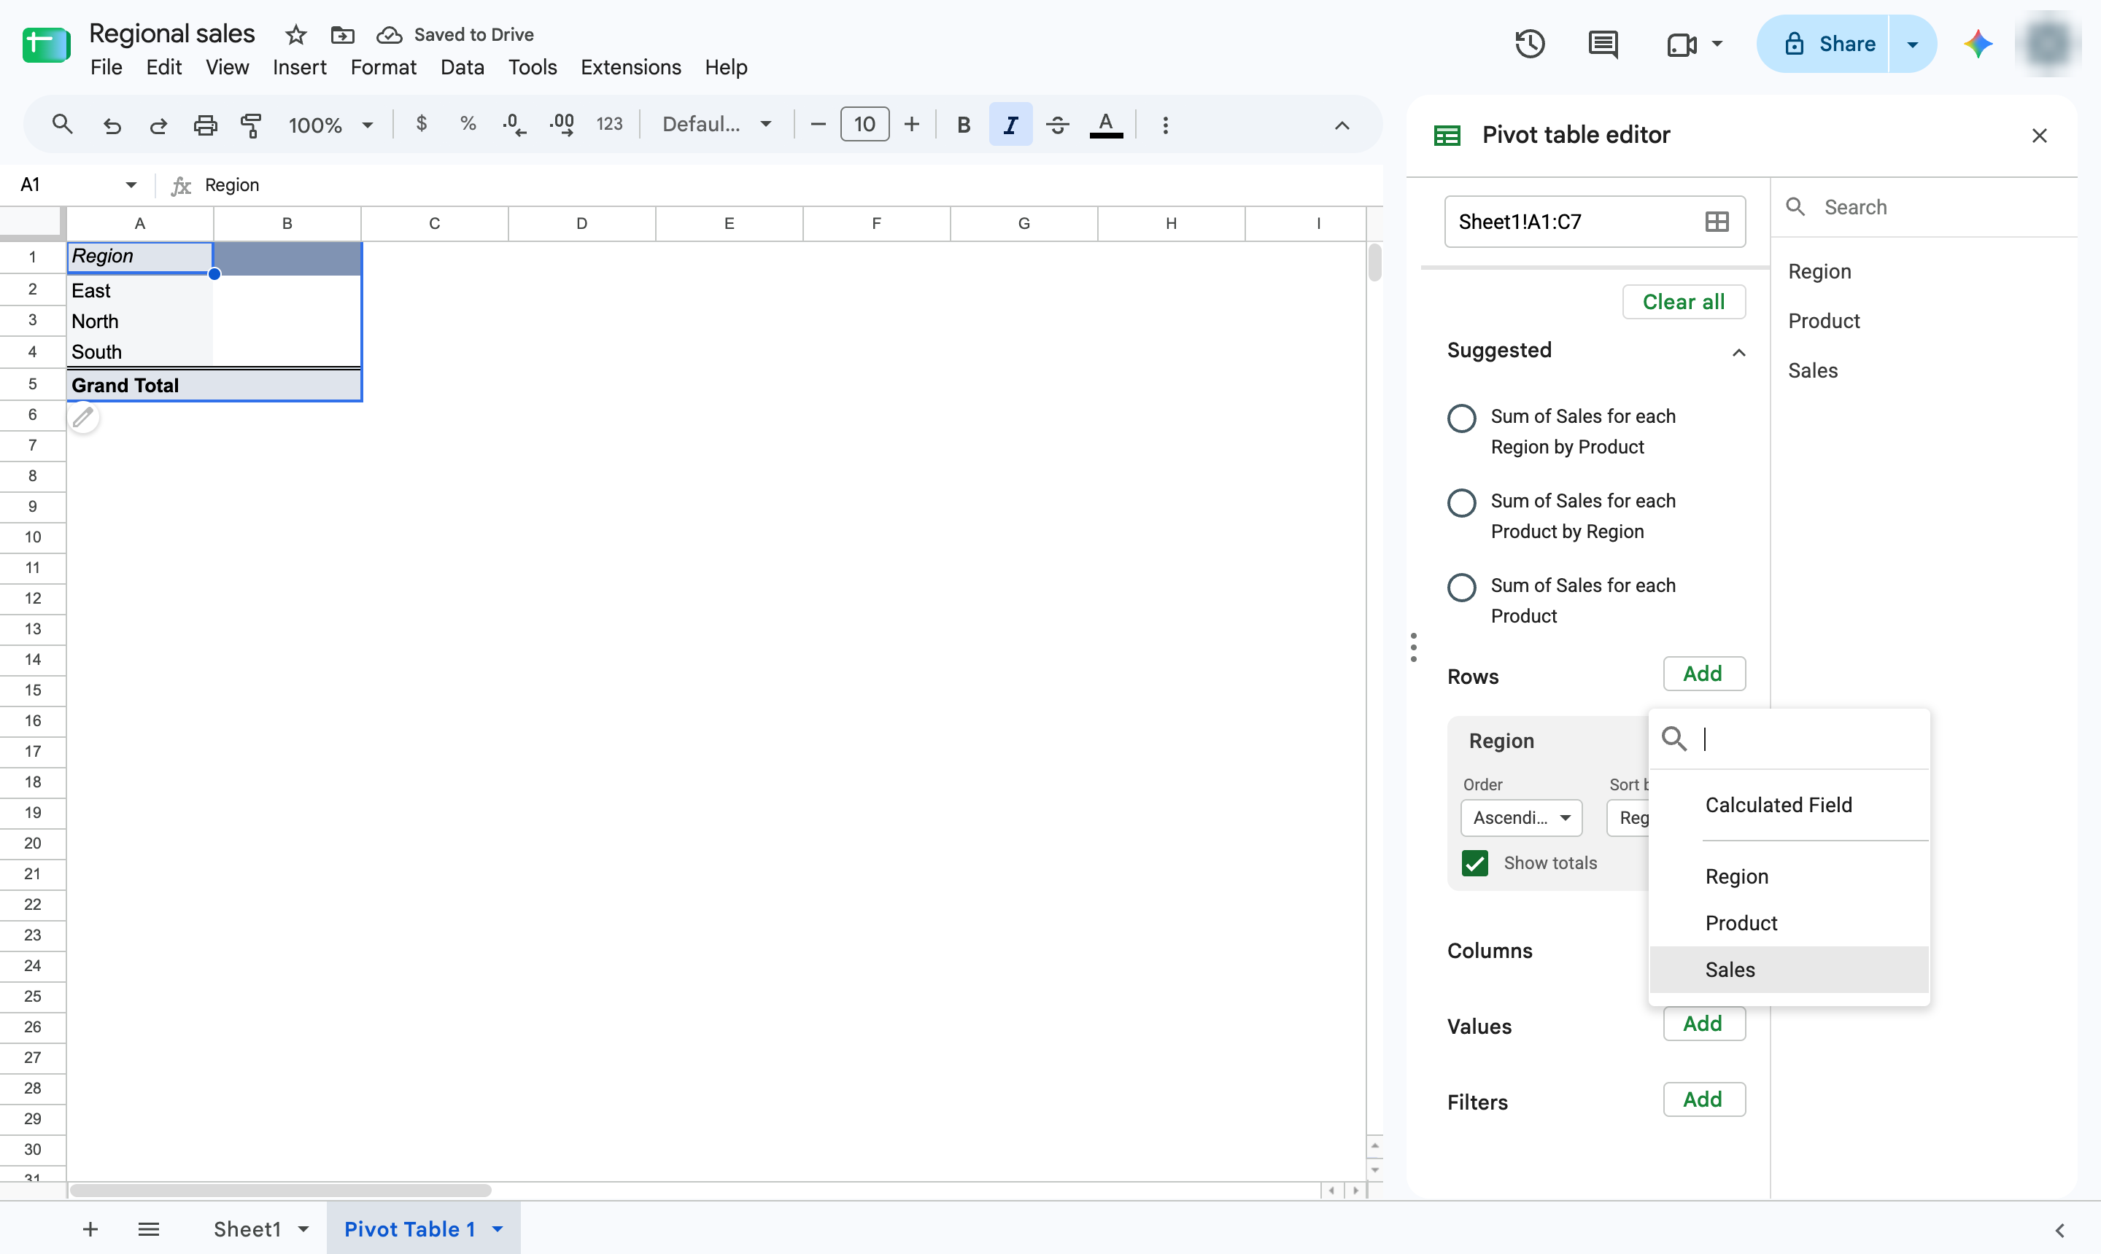Open zoom level 100% dropdown
The image size is (2101, 1254).
[330, 125]
